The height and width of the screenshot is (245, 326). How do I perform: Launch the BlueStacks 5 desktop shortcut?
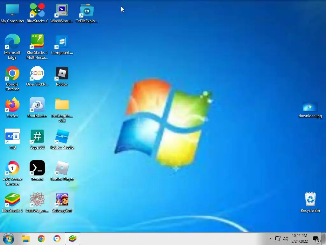click(12, 203)
